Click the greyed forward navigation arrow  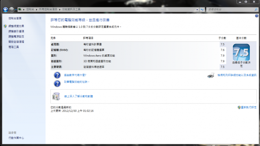tap(12, 10)
